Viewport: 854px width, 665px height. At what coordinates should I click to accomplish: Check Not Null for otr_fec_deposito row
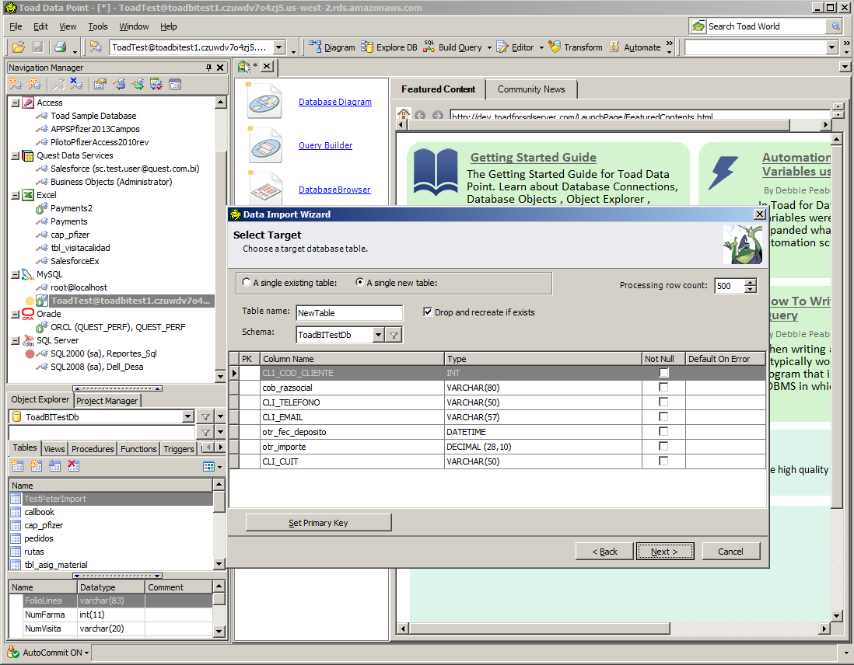[x=663, y=431]
